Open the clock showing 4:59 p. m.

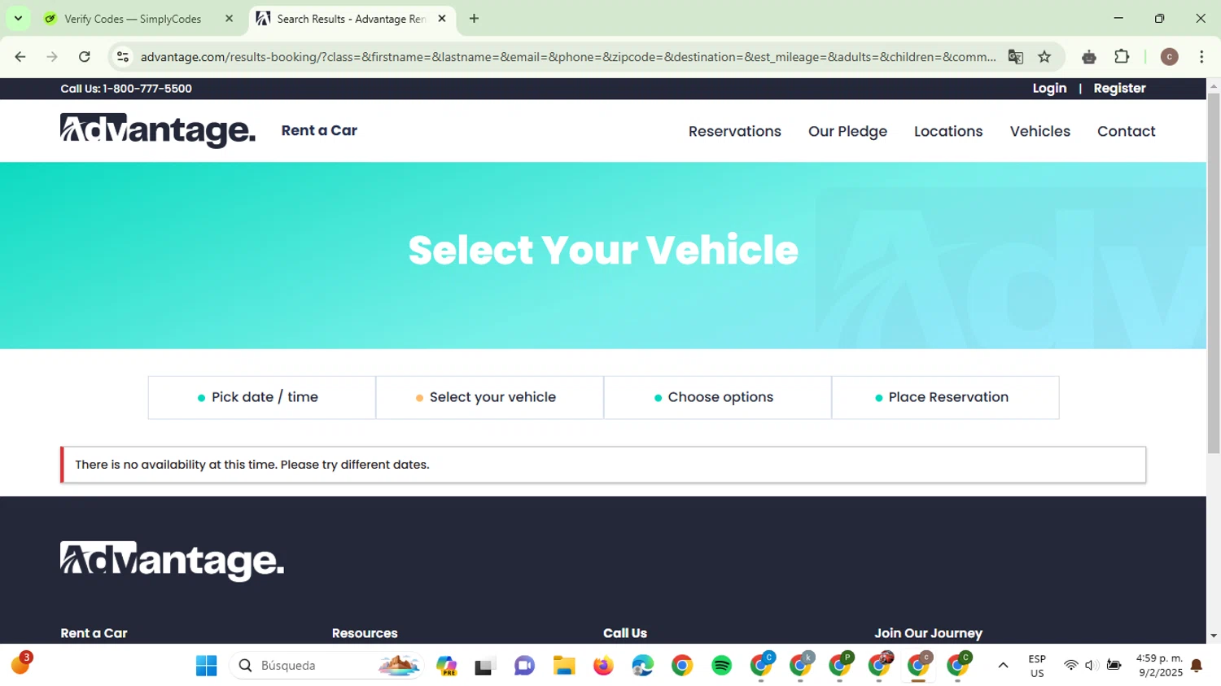point(1160,666)
